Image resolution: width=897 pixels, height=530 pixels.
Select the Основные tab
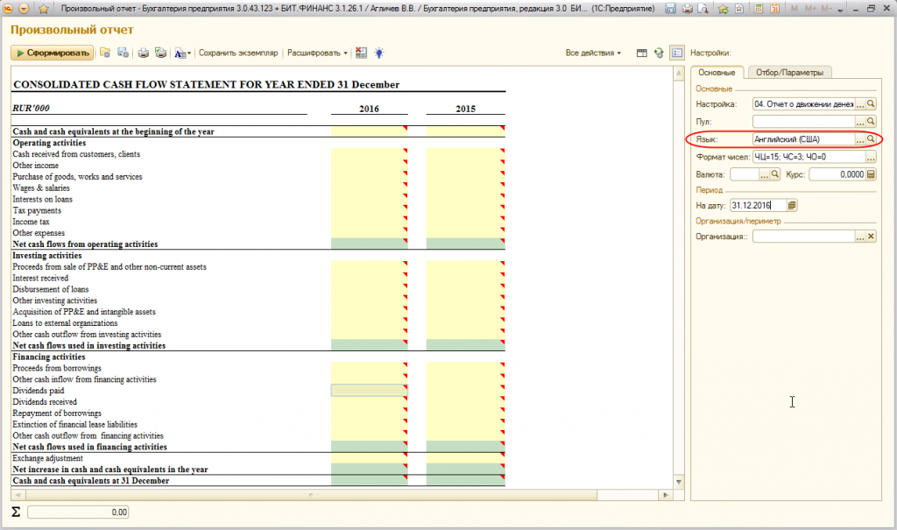pos(717,73)
